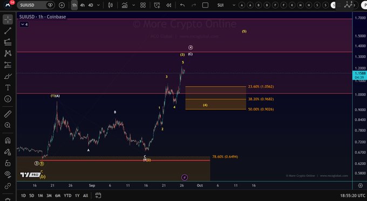Open symbol search showing SUIUSD
The image size is (367, 201).
(27, 5)
